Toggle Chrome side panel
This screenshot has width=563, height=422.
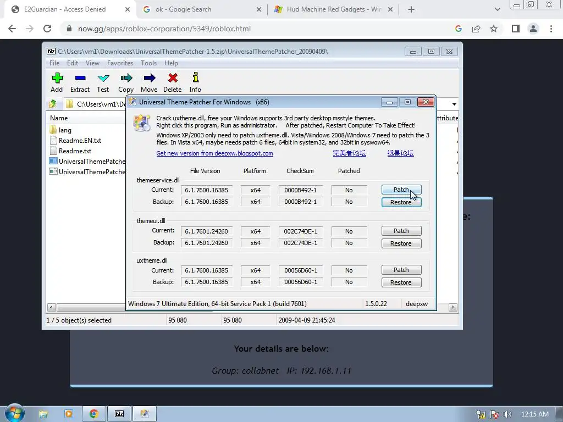(x=516, y=29)
